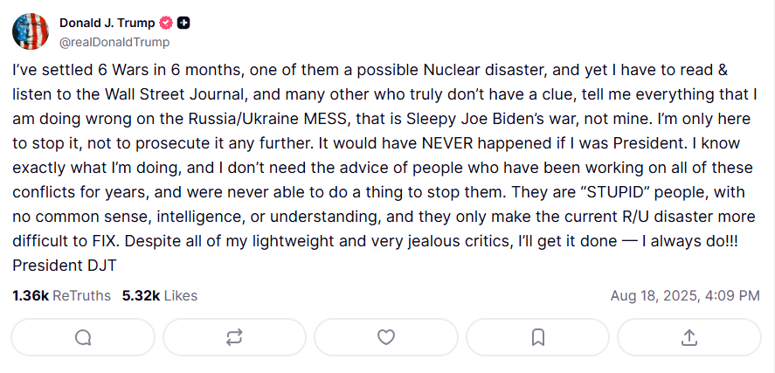Image resolution: width=775 pixels, height=373 pixels.
Task: View the 1.36k ReTruths list
Action: point(61,296)
